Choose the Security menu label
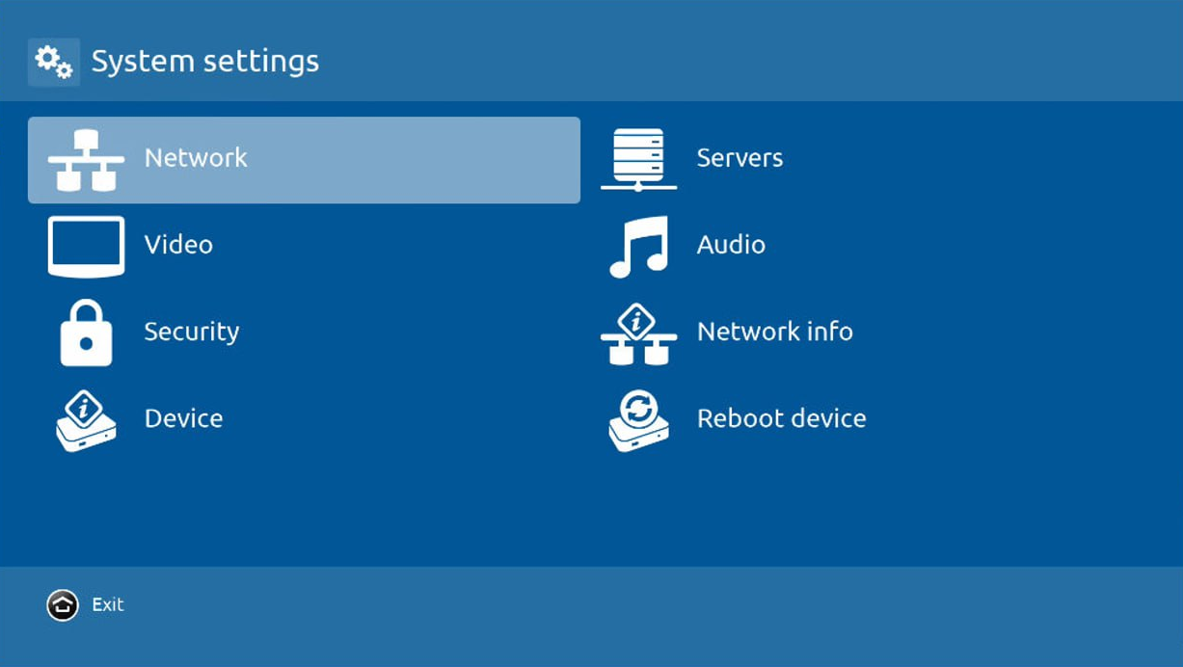This screenshot has height=667, width=1183. [191, 332]
